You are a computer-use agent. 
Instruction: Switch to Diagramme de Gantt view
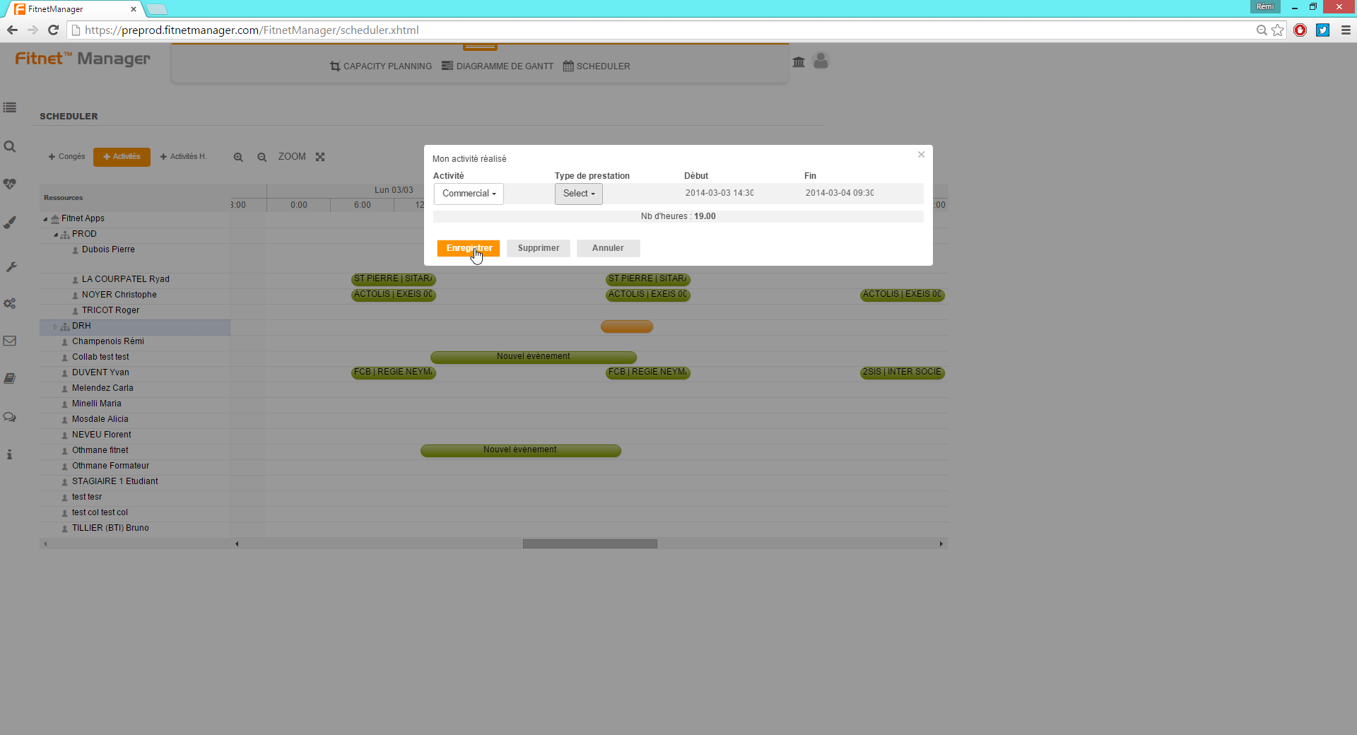click(498, 66)
